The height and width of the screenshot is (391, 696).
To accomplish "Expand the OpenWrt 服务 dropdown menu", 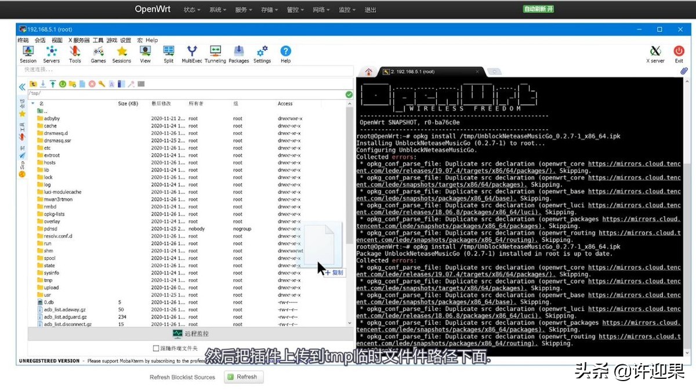I will click(x=244, y=10).
